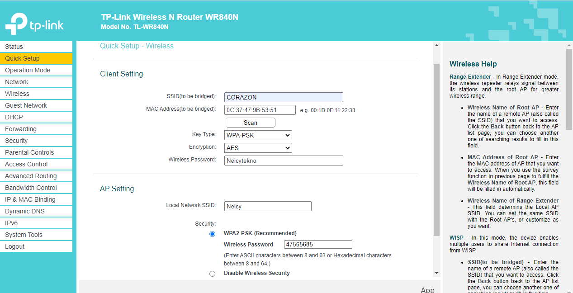The width and height of the screenshot is (573, 293).
Task: Select the Disable Wireless Security radio button
Action: click(x=212, y=274)
